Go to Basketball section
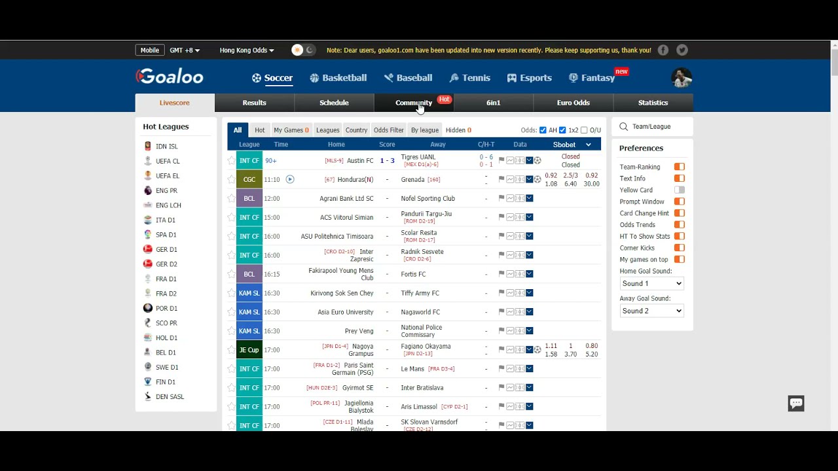Viewport: 838px width, 471px height. 338,78
